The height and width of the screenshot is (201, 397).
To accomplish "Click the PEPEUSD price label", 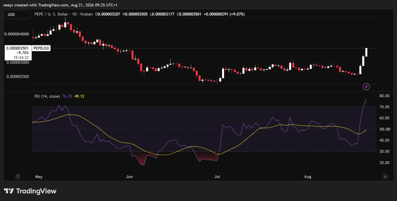I will 41,48.
